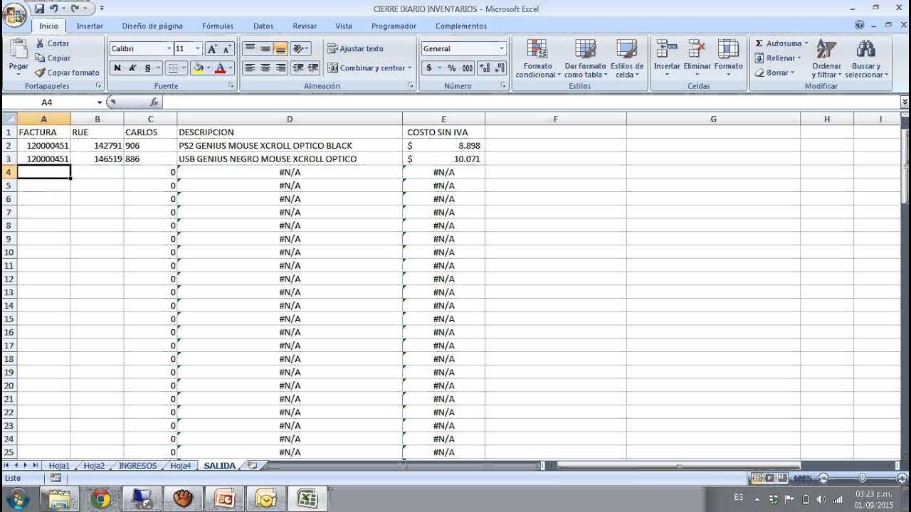Image resolution: width=911 pixels, height=512 pixels.
Task: Toggle bold (N) formatting
Action: (117, 68)
